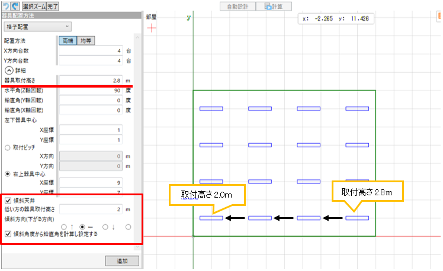Toggle the 傾斜天井 checkbox

(x=8, y=201)
